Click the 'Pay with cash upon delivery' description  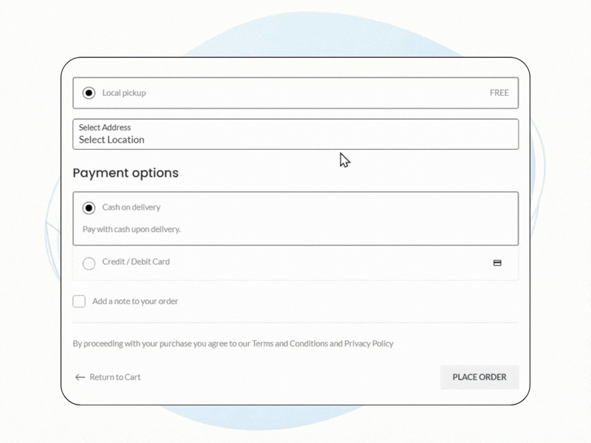click(131, 230)
